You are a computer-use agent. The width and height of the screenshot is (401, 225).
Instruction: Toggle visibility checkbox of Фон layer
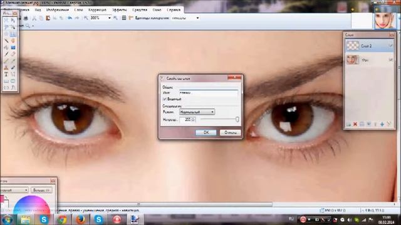[x=391, y=60]
